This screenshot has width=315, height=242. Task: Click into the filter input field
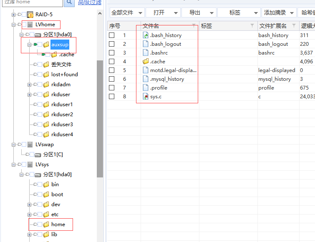[x=33, y=3]
